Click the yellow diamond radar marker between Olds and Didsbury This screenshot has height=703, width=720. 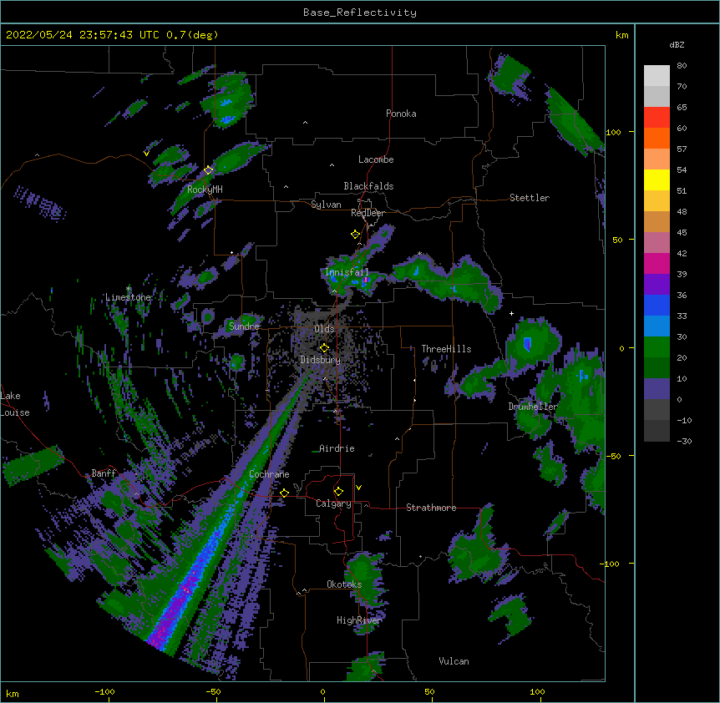click(325, 348)
